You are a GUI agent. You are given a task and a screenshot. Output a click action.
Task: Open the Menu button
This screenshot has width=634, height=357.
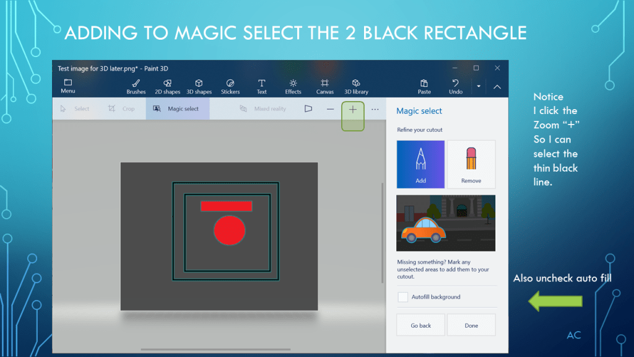[68, 86]
